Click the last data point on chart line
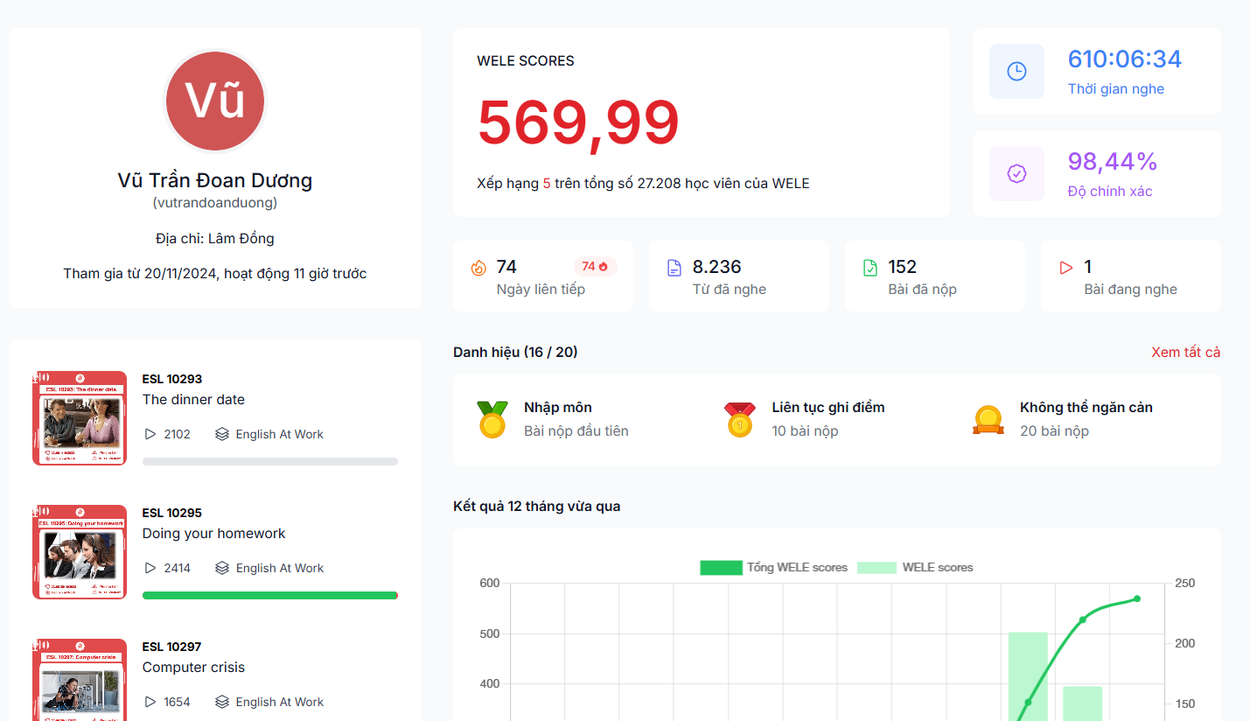 tap(1137, 598)
